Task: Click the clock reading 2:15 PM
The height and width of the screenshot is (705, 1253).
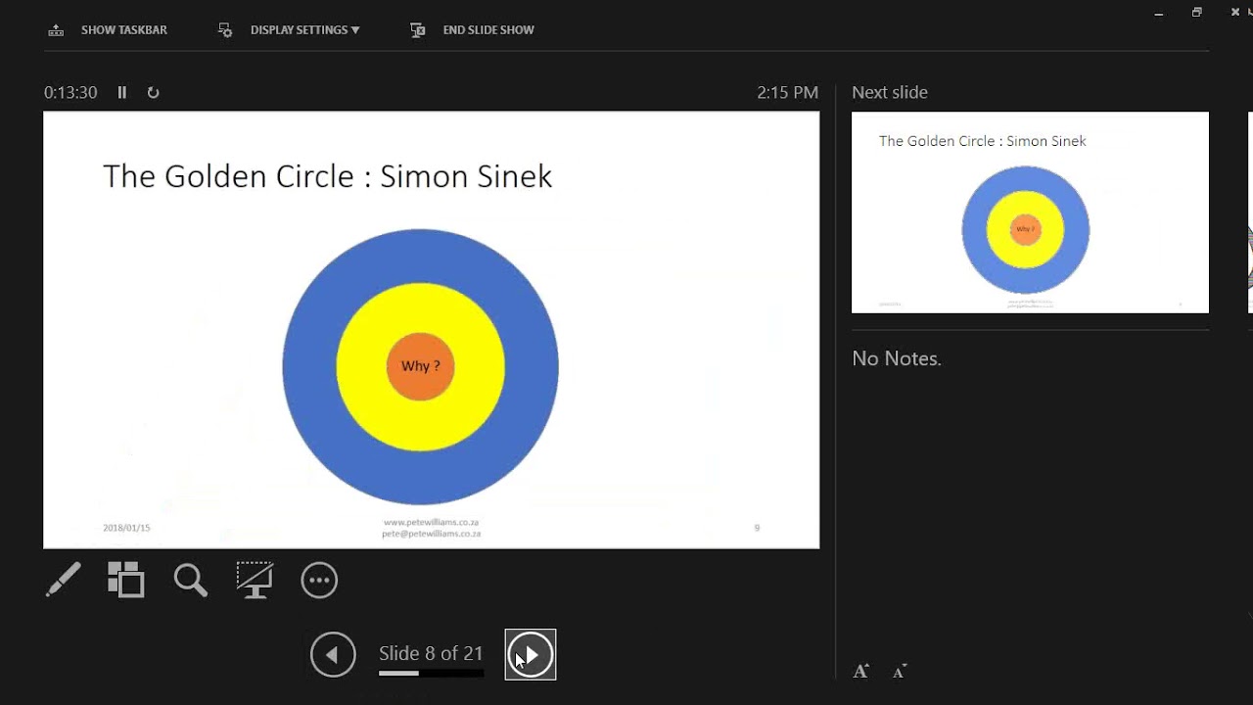Action: pyautogui.click(x=787, y=92)
